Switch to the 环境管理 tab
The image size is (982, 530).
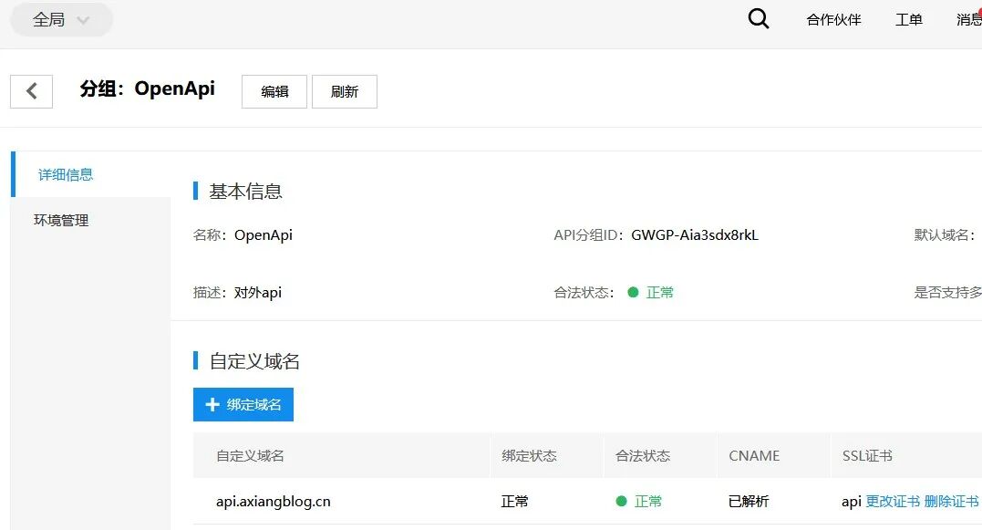[x=59, y=219]
